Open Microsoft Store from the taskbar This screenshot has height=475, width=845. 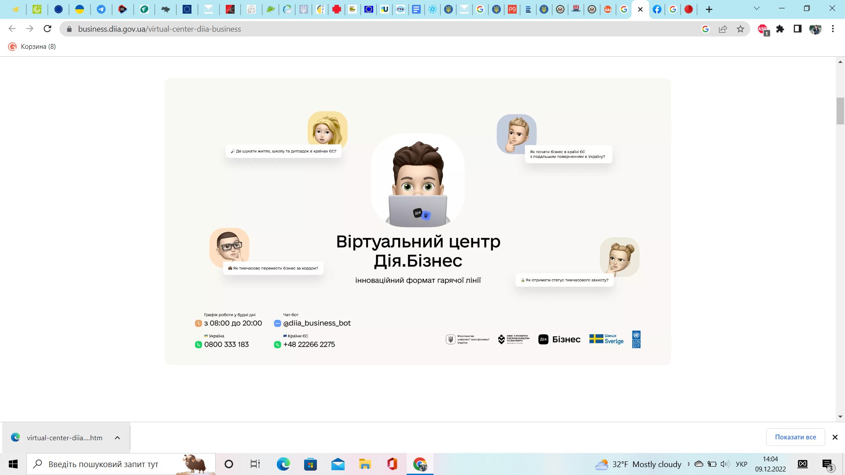point(310,464)
